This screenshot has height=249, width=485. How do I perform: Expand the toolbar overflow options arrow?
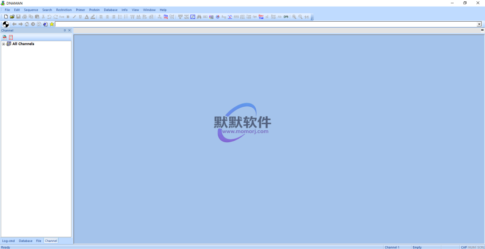pyautogui.click(x=482, y=30)
